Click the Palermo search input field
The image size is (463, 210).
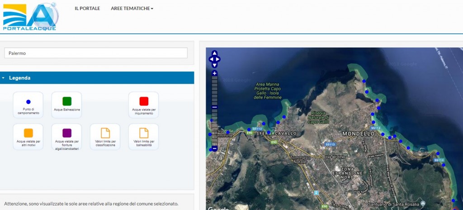(x=96, y=53)
